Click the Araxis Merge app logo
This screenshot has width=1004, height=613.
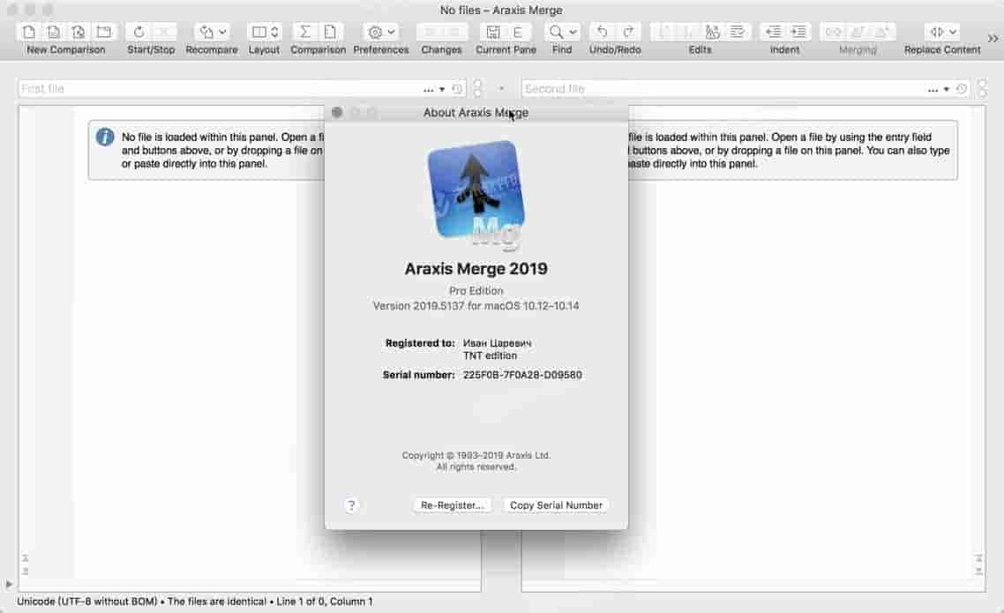[x=476, y=193]
